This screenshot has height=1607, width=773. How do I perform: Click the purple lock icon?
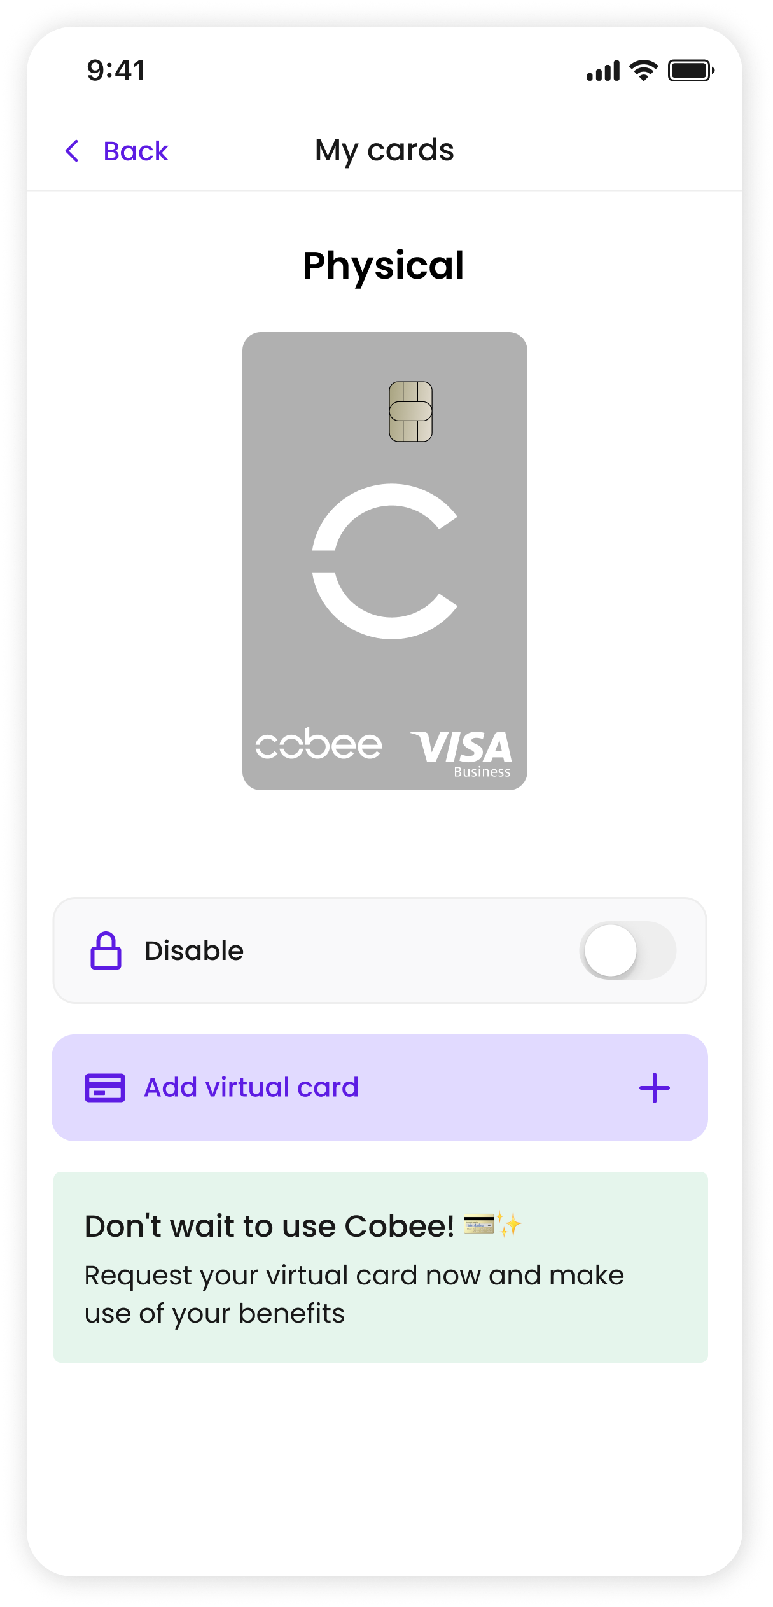pos(106,950)
